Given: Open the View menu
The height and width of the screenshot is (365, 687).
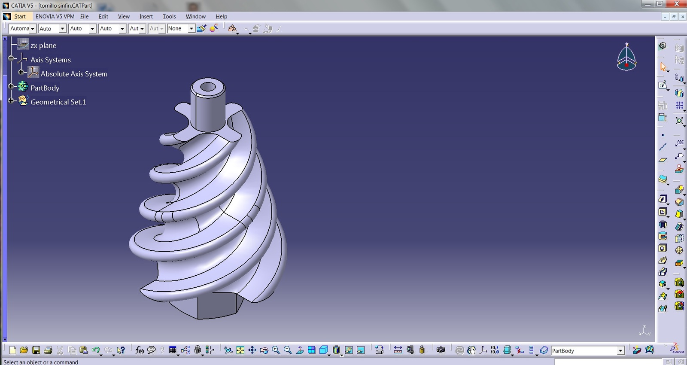Looking at the screenshot, I should coord(124,16).
